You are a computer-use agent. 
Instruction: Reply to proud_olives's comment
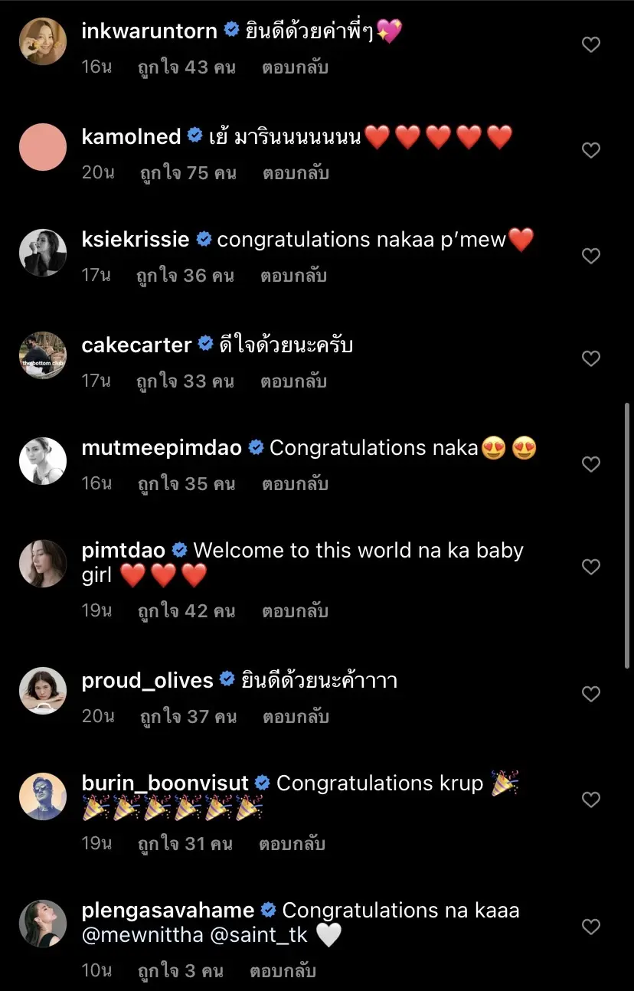point(296,717)
